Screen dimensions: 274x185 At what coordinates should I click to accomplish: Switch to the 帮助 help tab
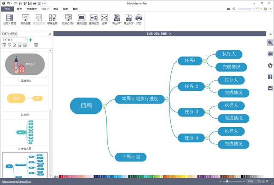[75, 9]
